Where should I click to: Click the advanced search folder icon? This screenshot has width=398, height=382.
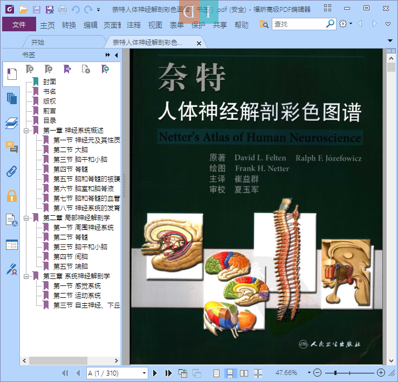tap(264, 24)
